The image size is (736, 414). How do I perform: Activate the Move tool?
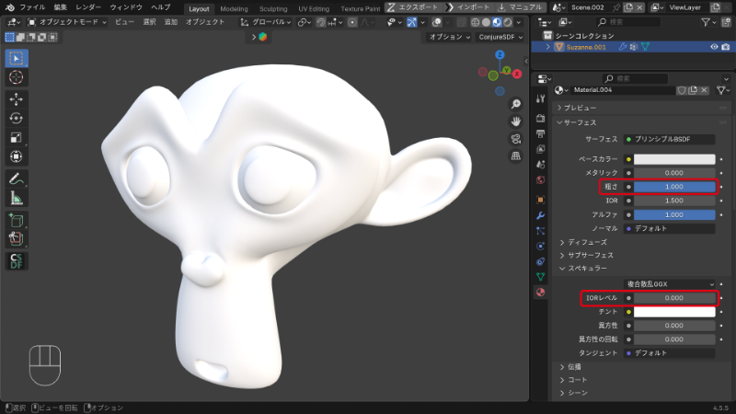(x=17, y=98)
